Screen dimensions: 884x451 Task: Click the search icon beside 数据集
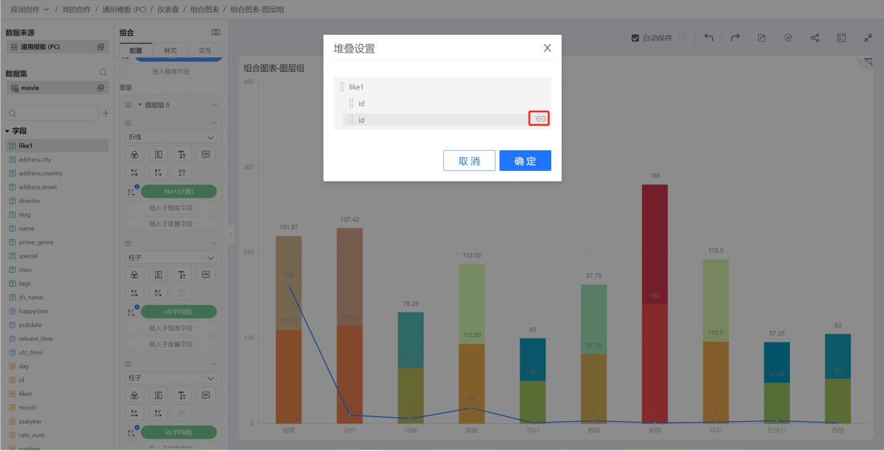point(103,73)
